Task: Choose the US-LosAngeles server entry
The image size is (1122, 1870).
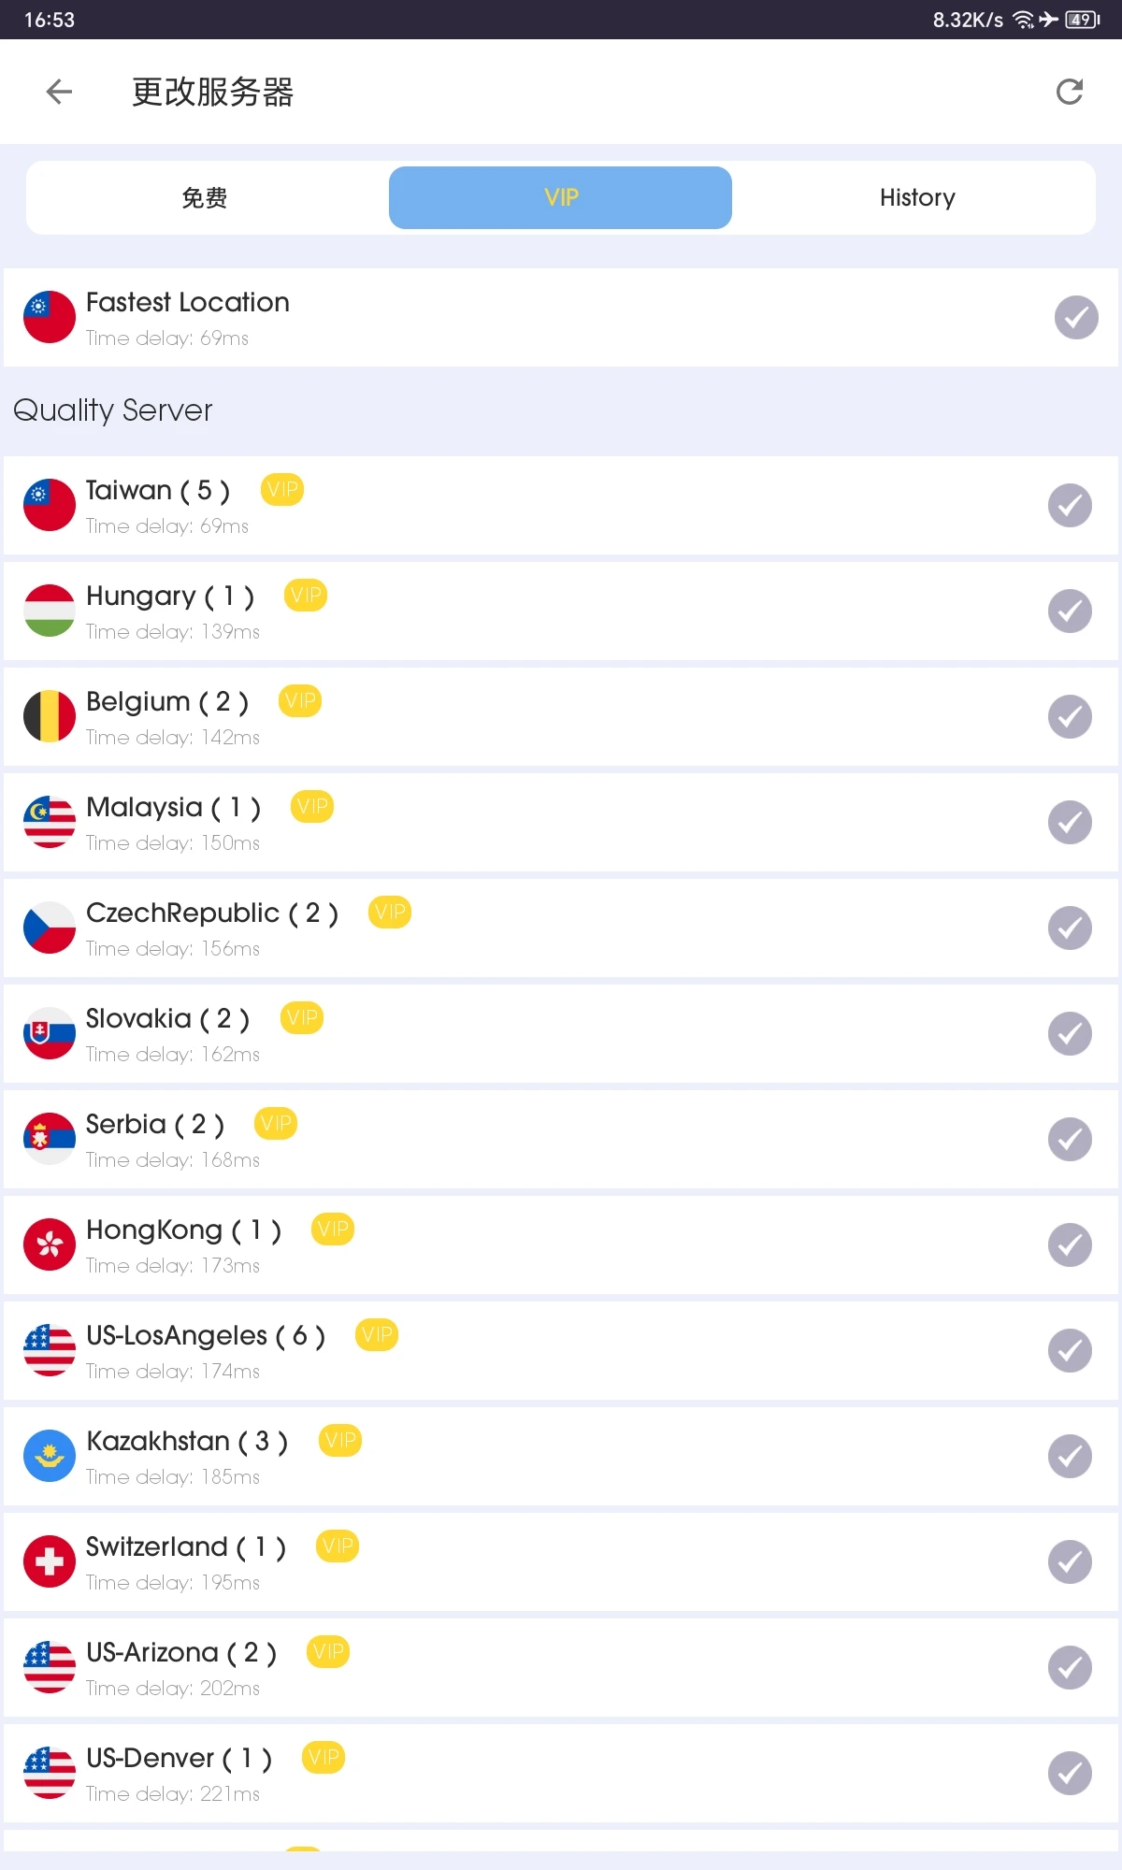Action: click(x=561, y=1351)
